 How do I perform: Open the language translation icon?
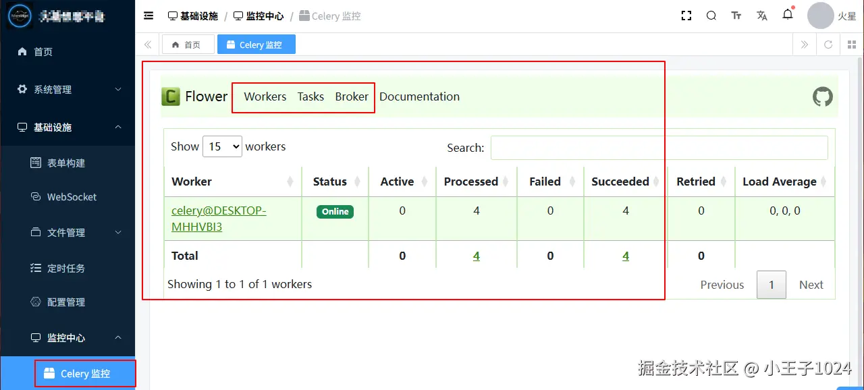pos(762,16)
